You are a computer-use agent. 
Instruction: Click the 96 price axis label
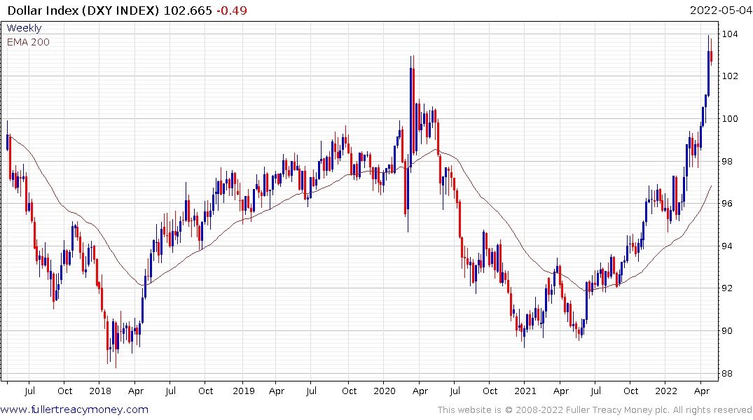[727, 204]
